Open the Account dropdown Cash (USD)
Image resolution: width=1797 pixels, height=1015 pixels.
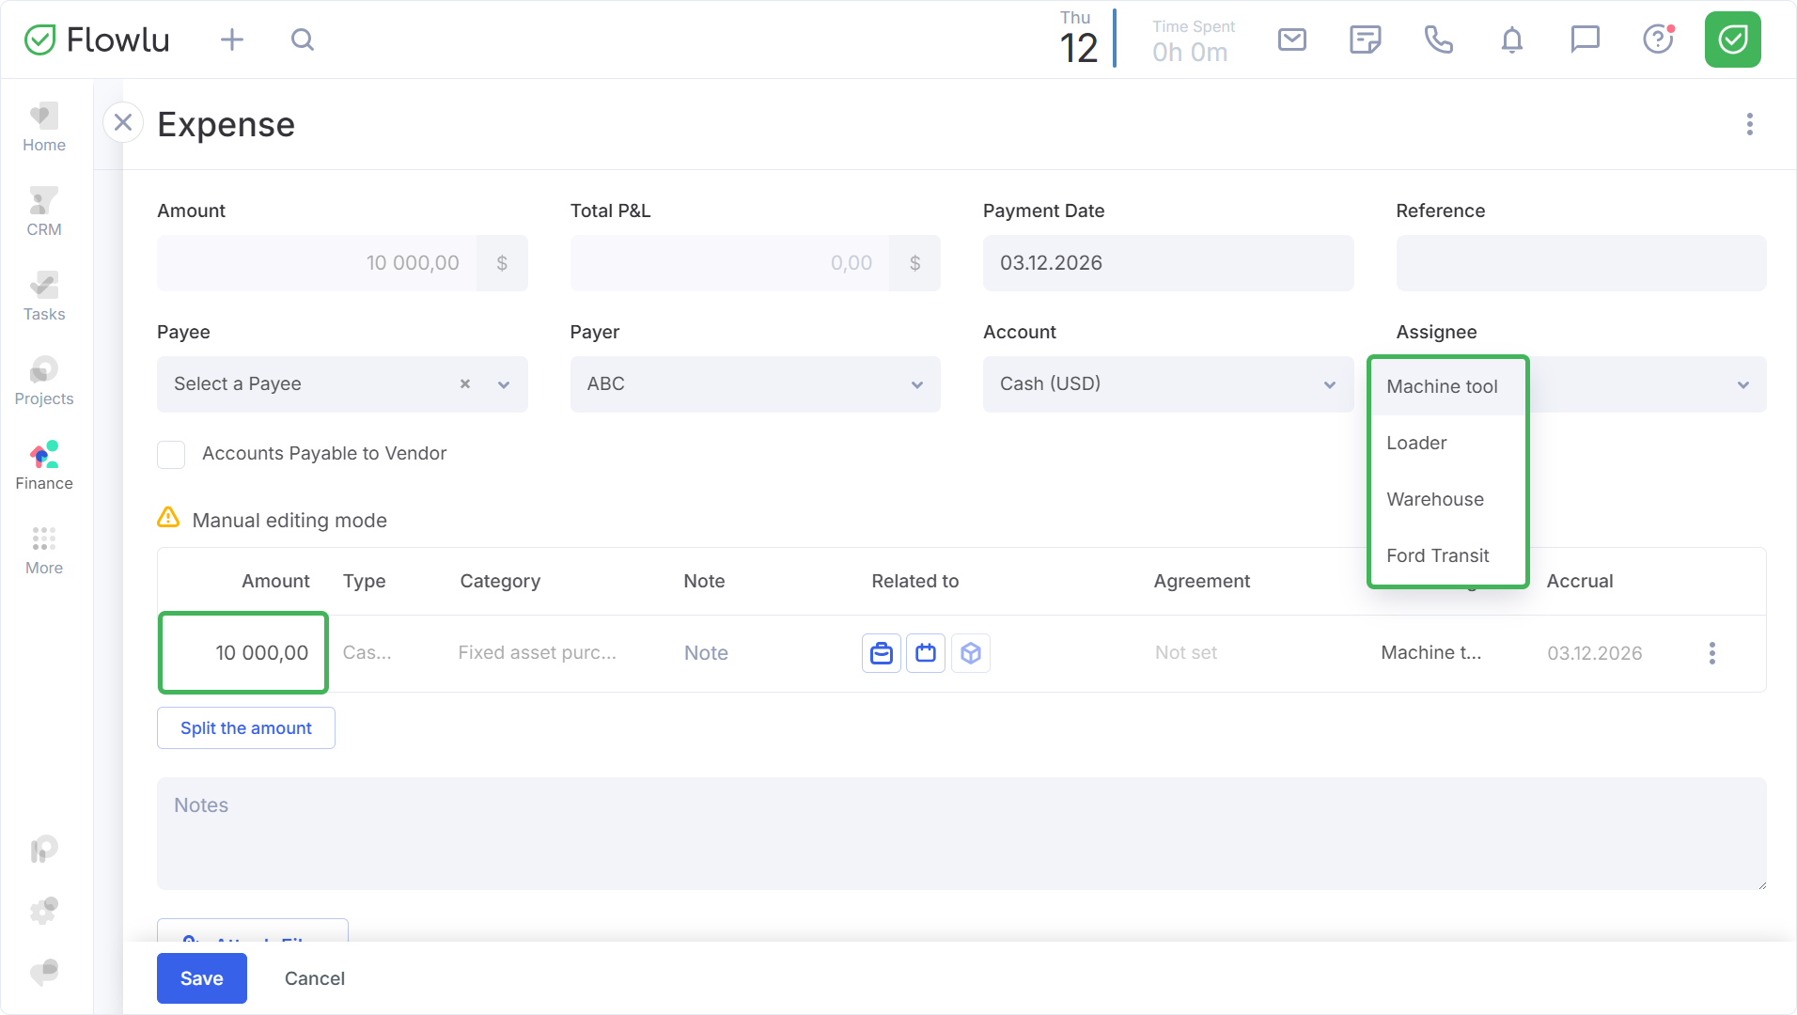(1167, 384)
